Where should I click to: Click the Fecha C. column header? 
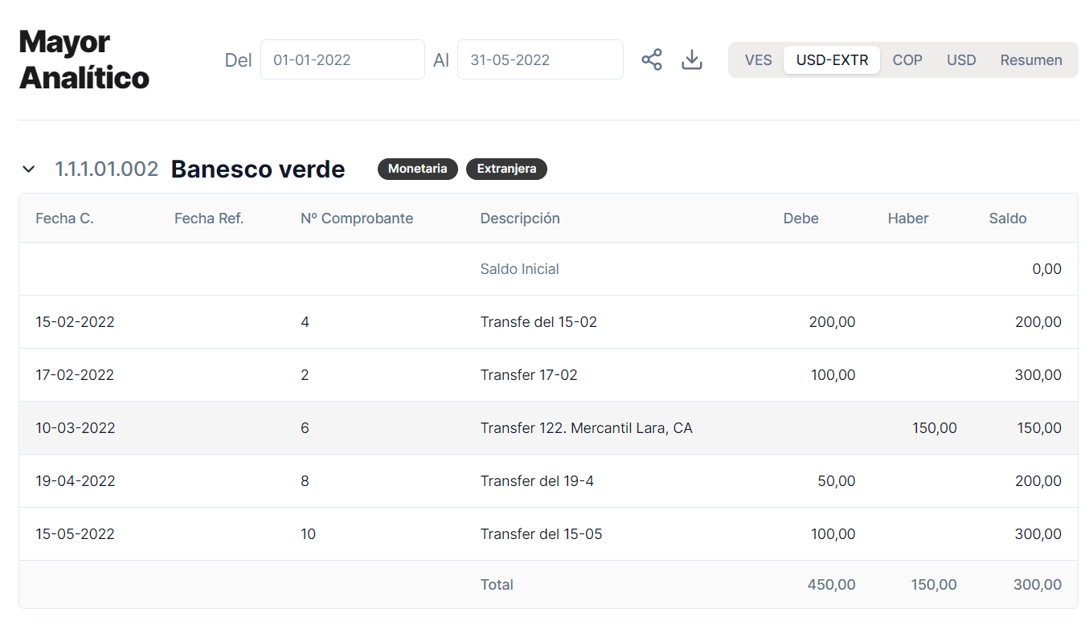click(x=64, y=219)
